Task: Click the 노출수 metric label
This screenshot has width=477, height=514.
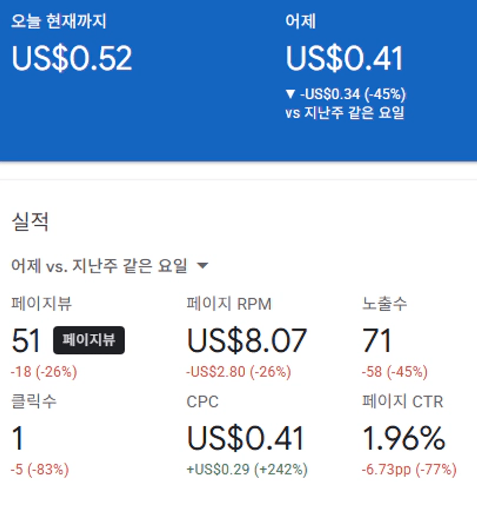Action: click(x=385, y=304)
